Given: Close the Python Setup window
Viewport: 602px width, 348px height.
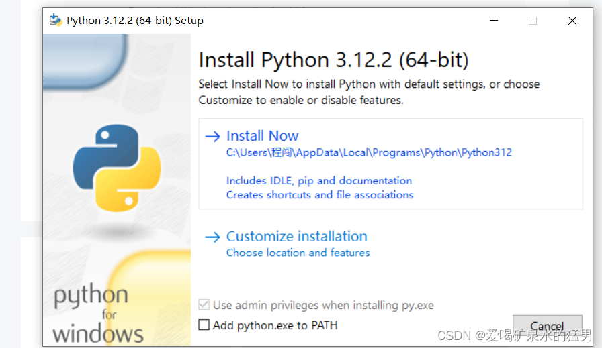Looking at the screenshot, I should tap(572, 21).
